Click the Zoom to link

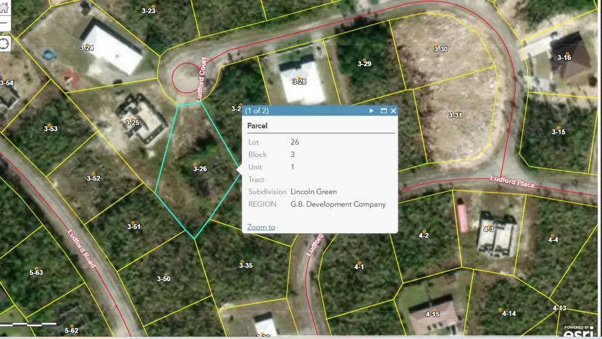pyautogui.click(x=261, y=227)
